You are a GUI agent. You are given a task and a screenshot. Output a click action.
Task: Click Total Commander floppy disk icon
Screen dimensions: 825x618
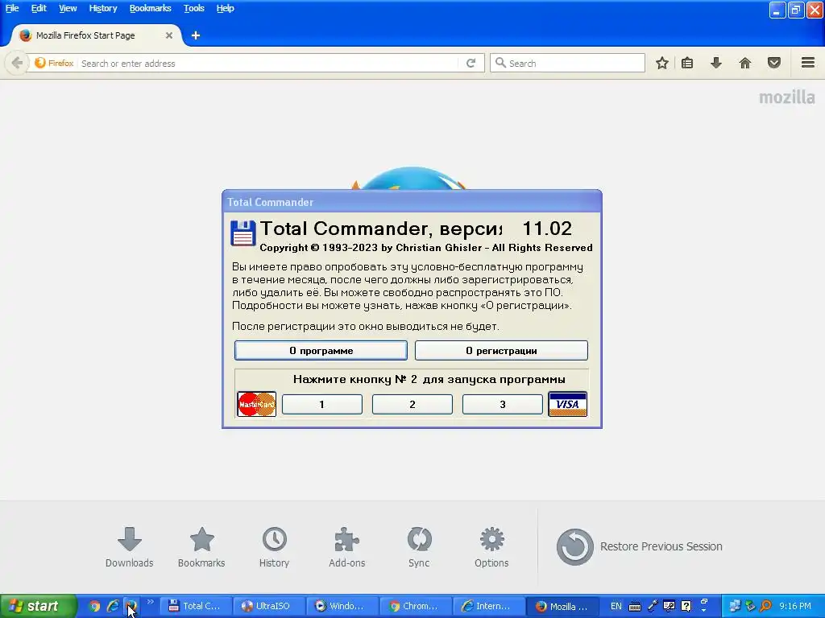pos(243,233)
